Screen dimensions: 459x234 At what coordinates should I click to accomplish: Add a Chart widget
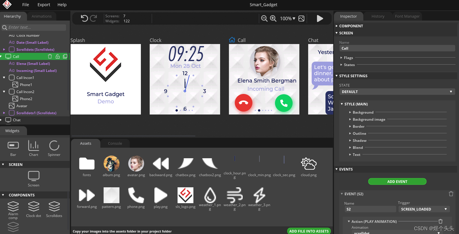tap(34, 148)
